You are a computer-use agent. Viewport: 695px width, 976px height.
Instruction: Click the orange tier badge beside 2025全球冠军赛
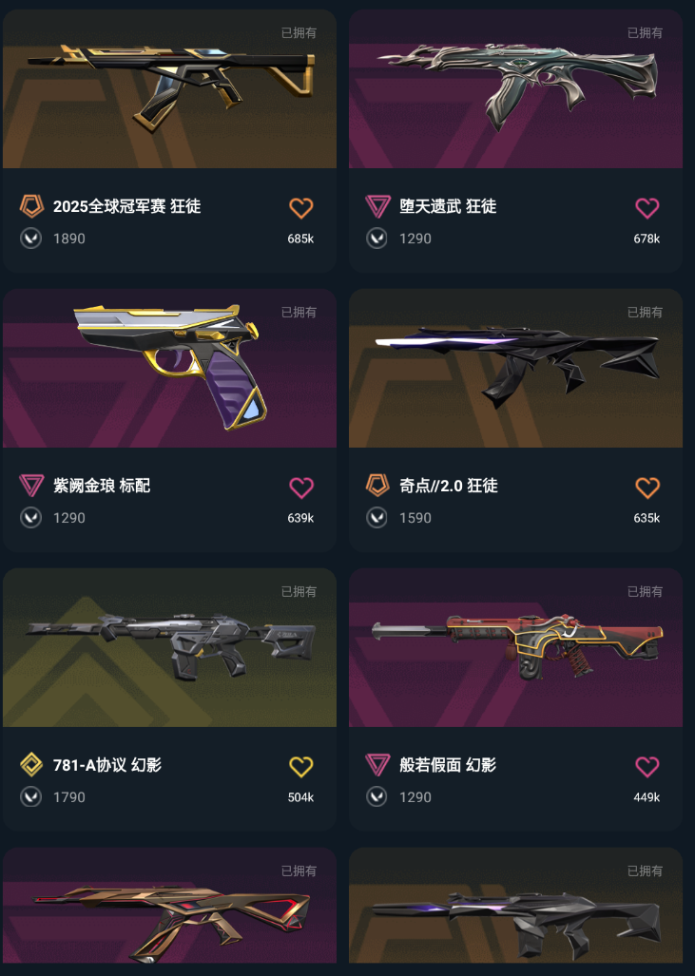[x=31, y=206]
